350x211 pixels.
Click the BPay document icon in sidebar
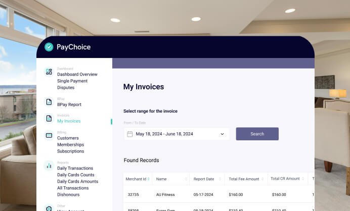click(x=49, y=102)
